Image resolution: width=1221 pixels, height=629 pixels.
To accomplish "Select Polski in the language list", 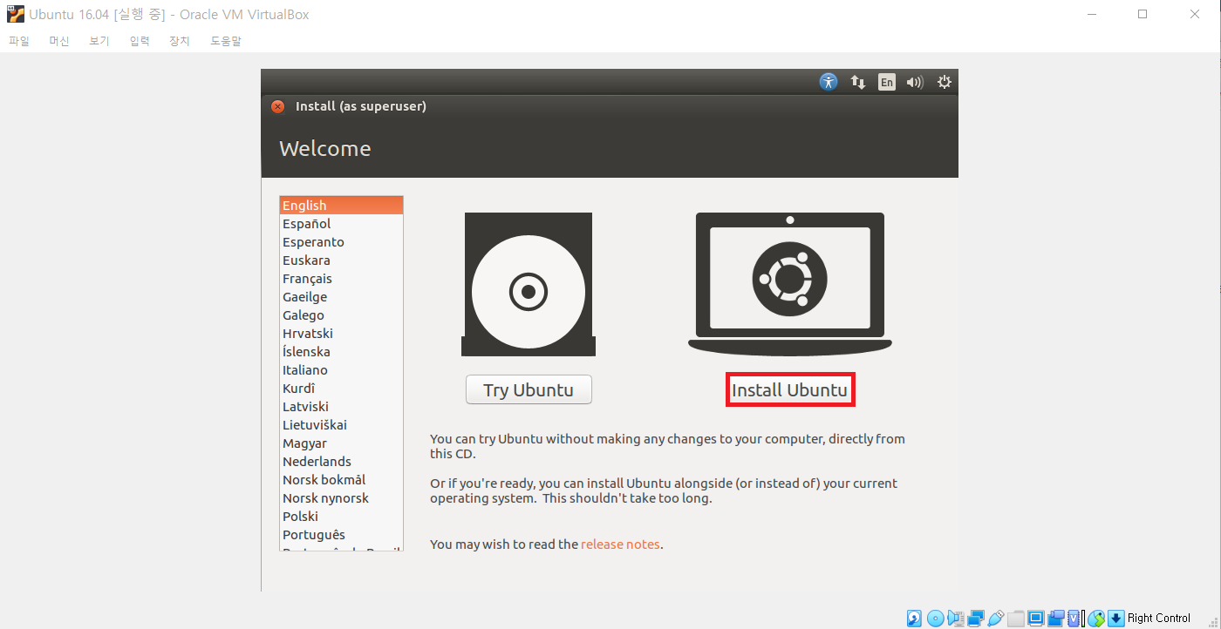I will click(341, 517).
